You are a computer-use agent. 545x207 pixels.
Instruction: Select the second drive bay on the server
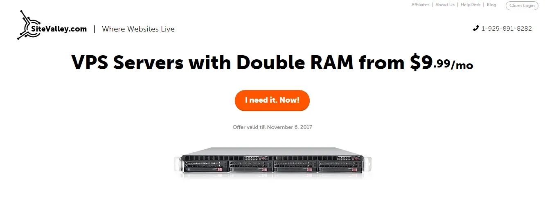[x=250, y=166]
